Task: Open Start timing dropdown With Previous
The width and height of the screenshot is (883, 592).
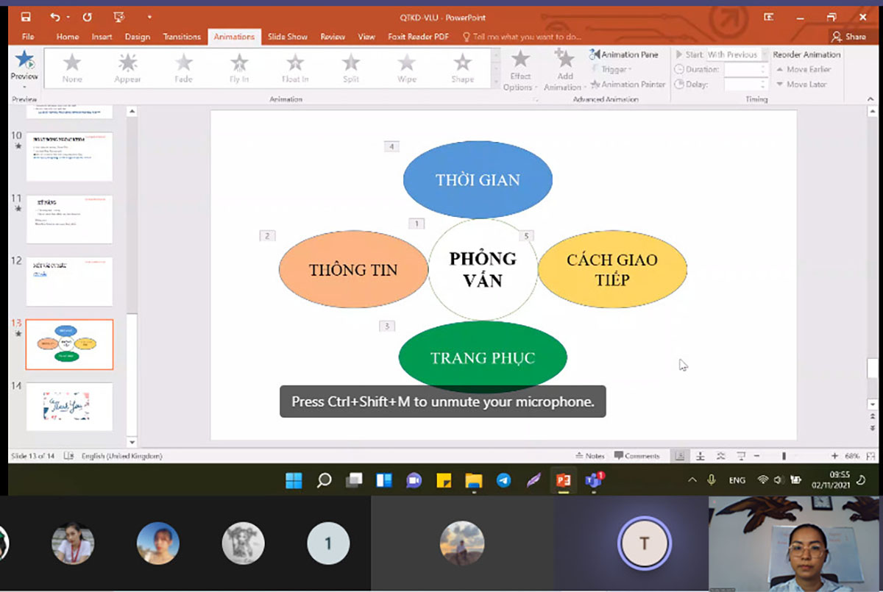Action: pos(737,54)
